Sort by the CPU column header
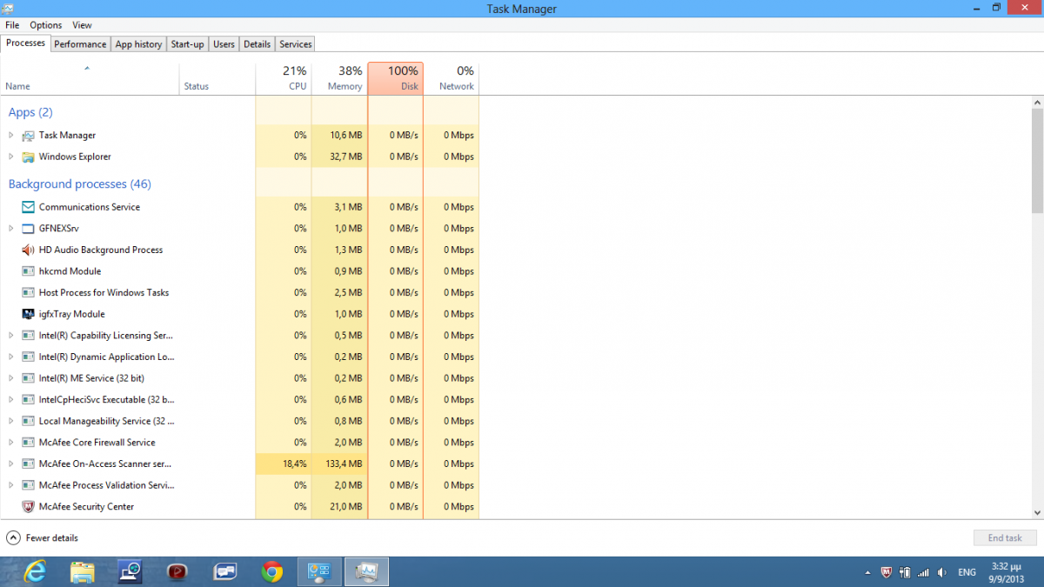This screenshot has height=587, width=1044. click(284, 77)
